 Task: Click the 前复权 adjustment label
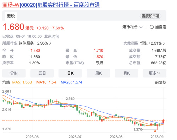(x=161, y=82)
